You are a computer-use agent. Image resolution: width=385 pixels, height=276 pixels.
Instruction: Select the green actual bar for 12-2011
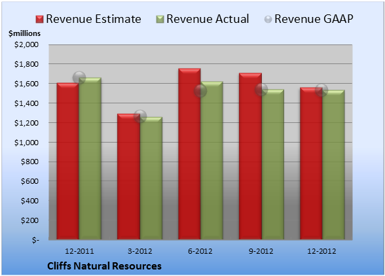[90, 159]
